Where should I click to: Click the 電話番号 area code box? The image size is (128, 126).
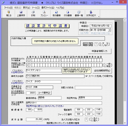click(79, 110)
